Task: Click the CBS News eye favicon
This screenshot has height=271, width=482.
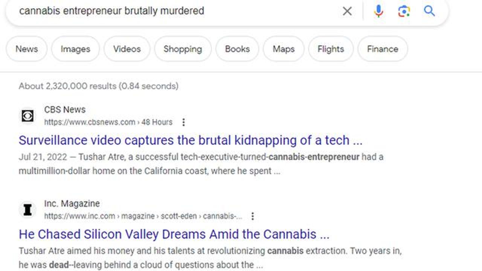Action: [27, 116]
